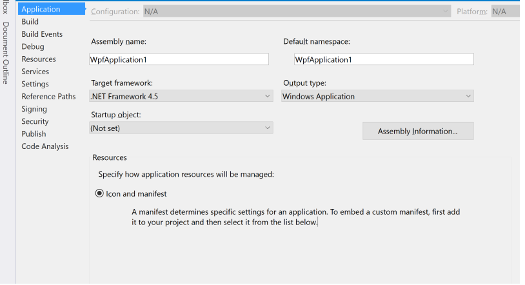Image resolution: width=525 pixels, height=285 pixels.
Task: Open the Configuration dropdown
Action: tap(297, 12)
